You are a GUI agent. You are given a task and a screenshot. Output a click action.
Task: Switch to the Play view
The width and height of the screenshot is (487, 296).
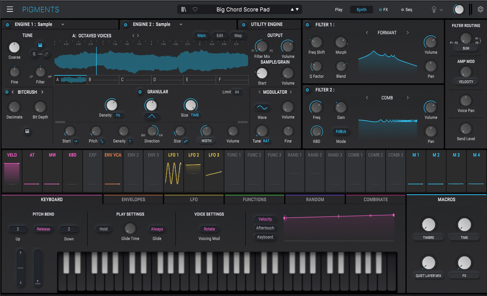click(x=339, y=10)
